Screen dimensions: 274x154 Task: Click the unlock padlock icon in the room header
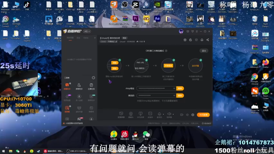pos(190,40)
